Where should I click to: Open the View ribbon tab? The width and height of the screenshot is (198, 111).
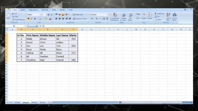[x=71, y=10]
